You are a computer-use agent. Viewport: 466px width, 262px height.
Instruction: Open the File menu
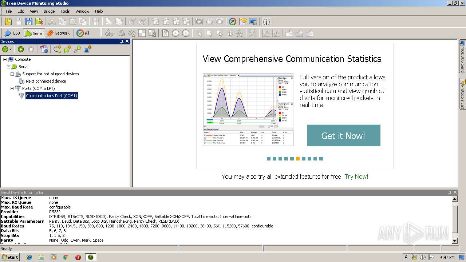click(x=9, y=11)
